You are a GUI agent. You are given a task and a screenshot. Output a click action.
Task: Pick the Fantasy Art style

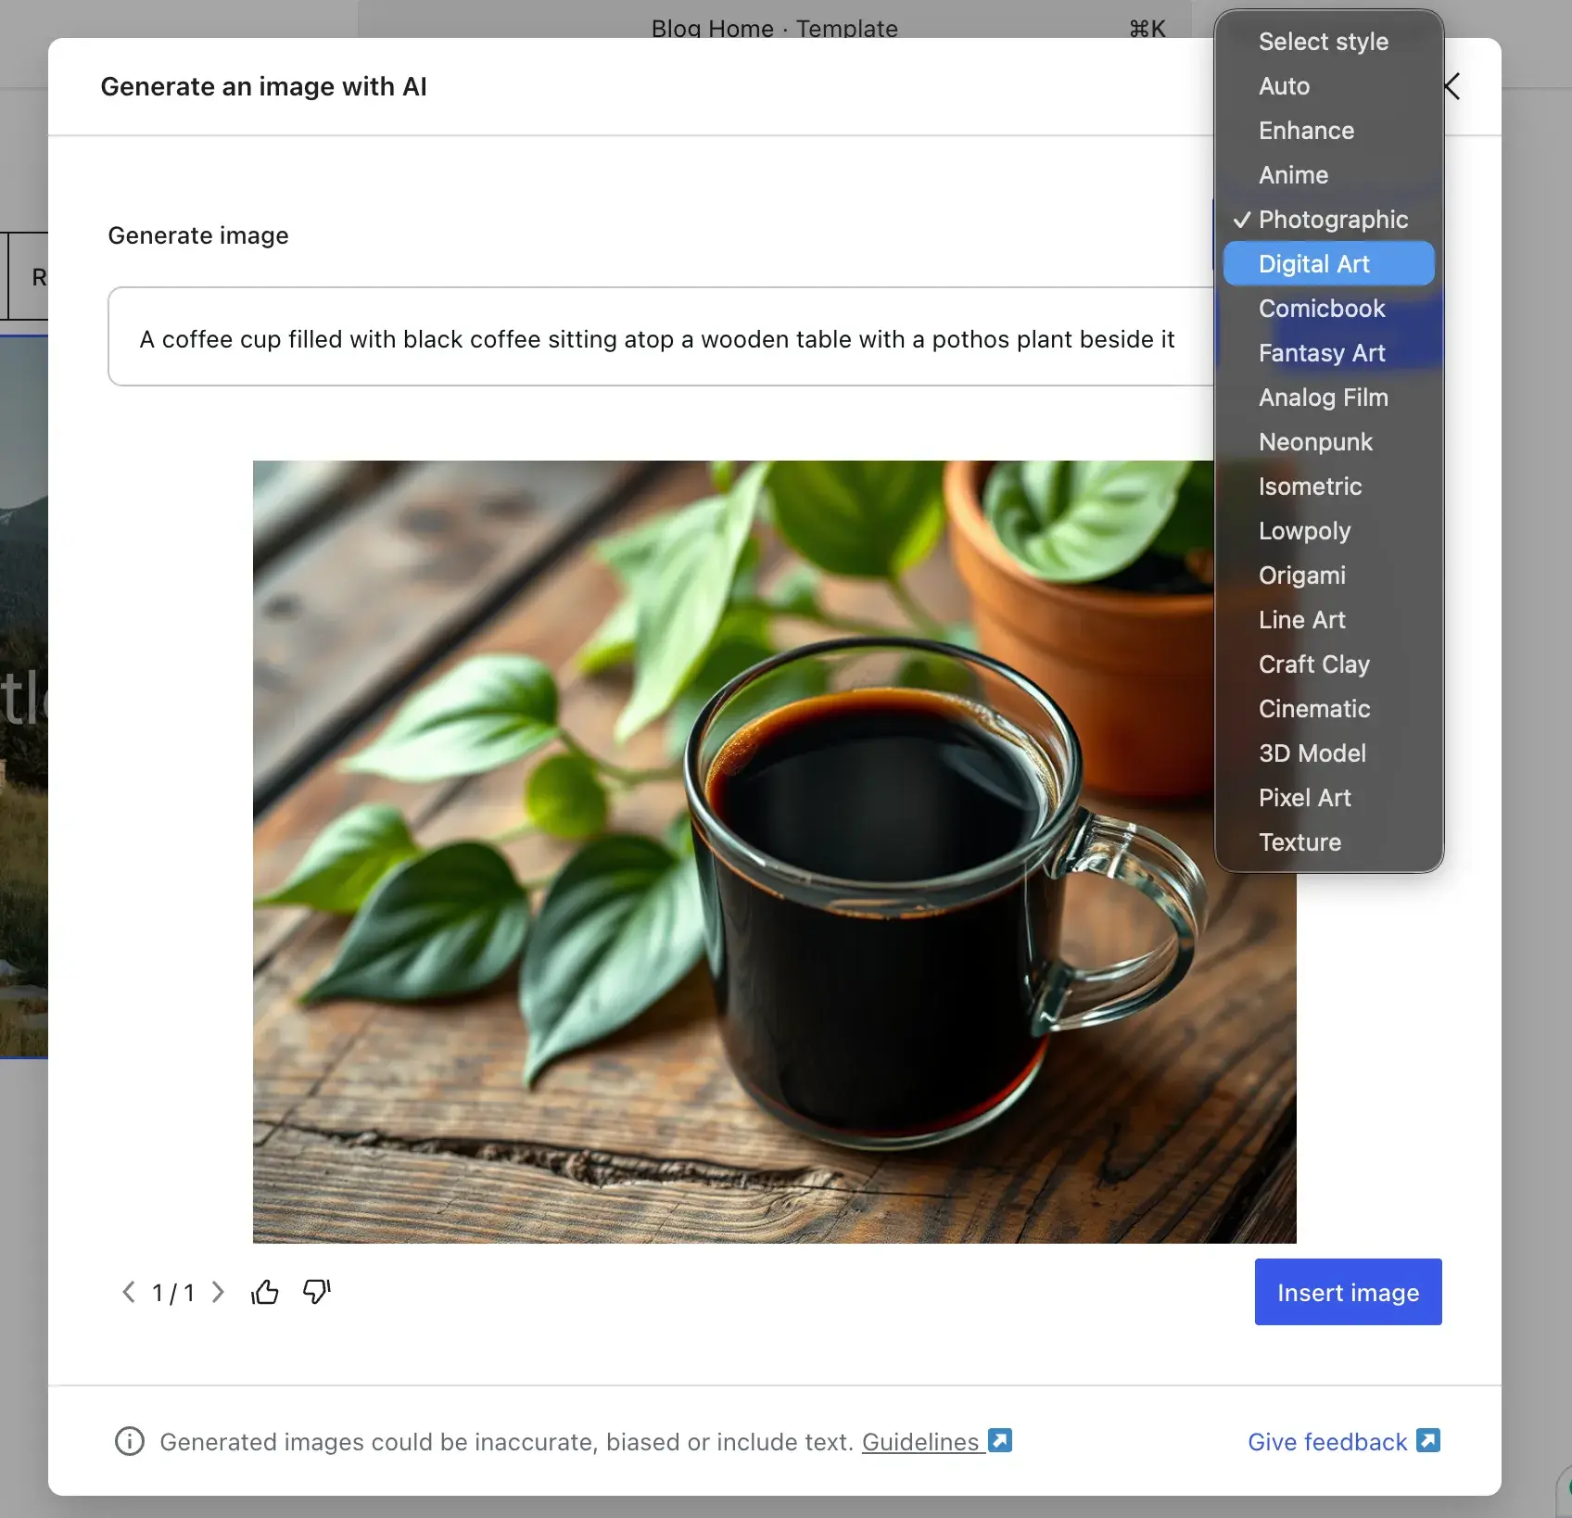(x=1322, y=353)
